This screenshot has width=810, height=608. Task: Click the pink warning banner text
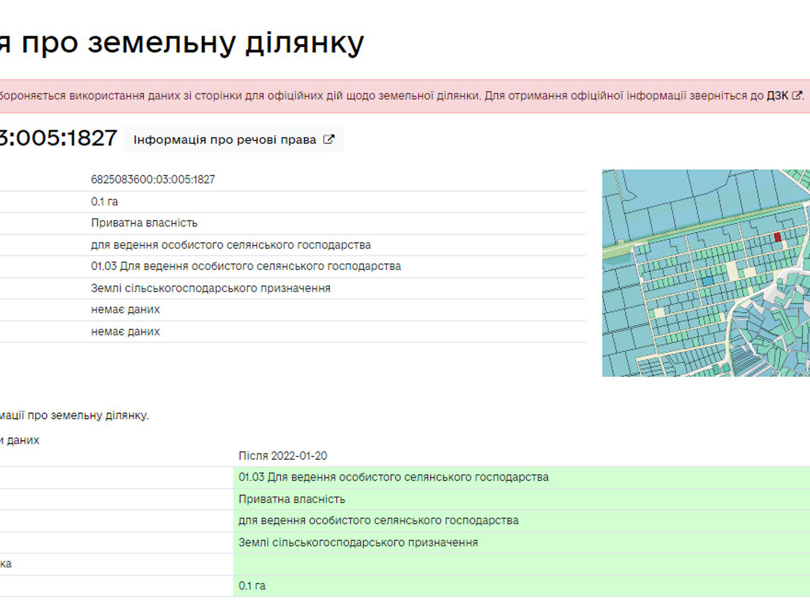[x=354, y=96]
